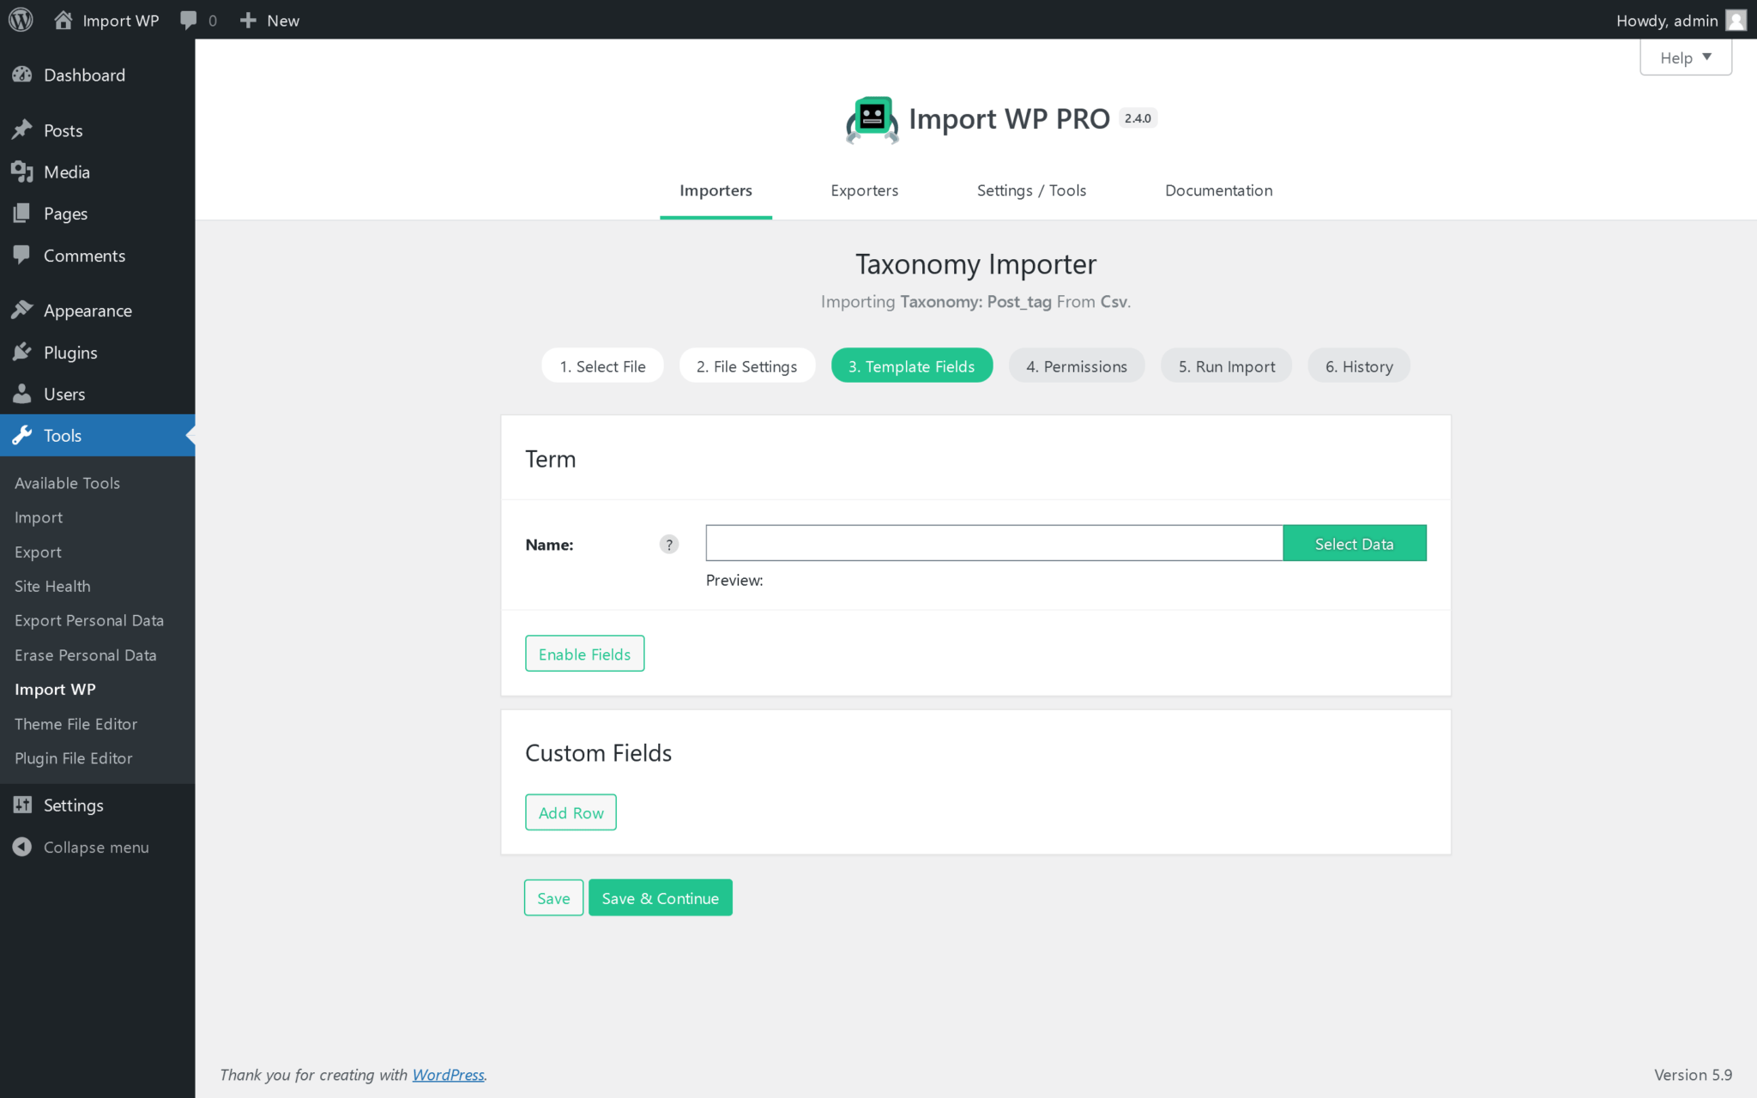This screenshot has height=1098, width=1757.
Task: Click the Save & Continue button
Action: coord(660,897)
